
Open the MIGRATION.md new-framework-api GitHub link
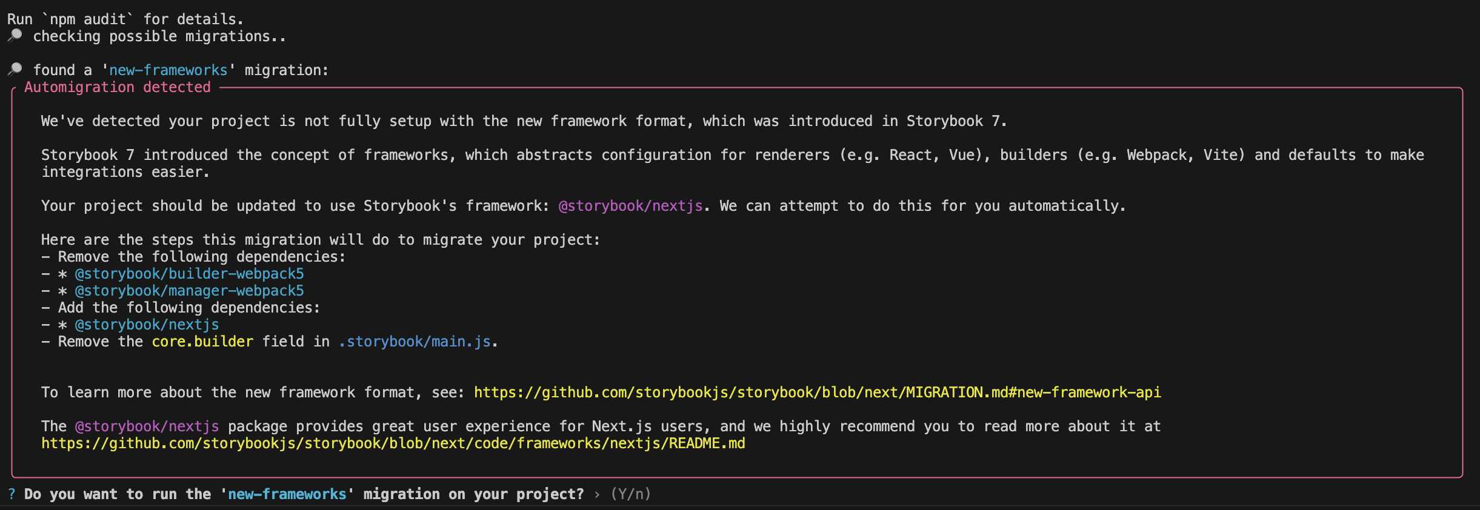tap(818, 392)
